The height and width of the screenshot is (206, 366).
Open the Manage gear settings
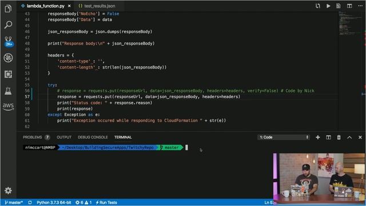pos(8,191)
